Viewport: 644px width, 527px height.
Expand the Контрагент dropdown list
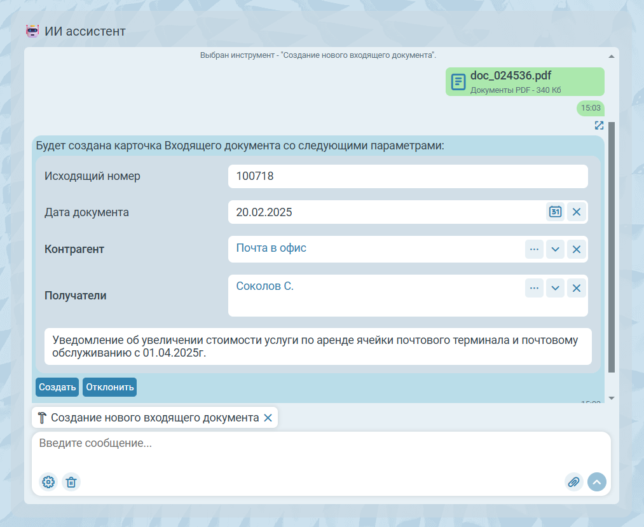(x=555, y=249)
